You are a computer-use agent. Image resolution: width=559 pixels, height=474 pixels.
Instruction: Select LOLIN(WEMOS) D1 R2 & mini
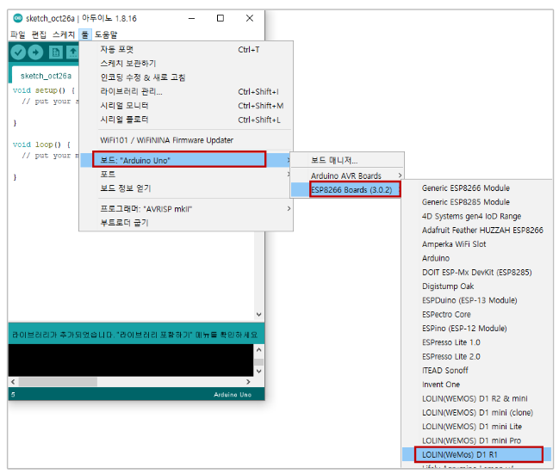[x=477, y=398]
